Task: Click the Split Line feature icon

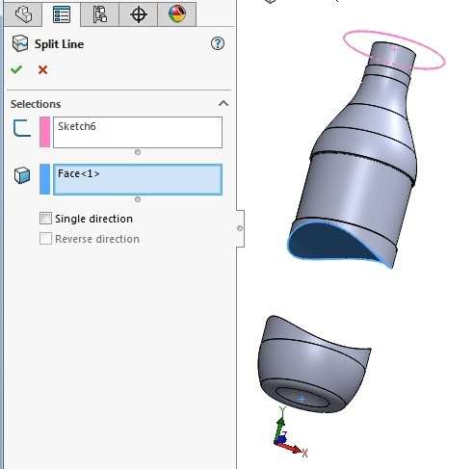Action: 20,43
